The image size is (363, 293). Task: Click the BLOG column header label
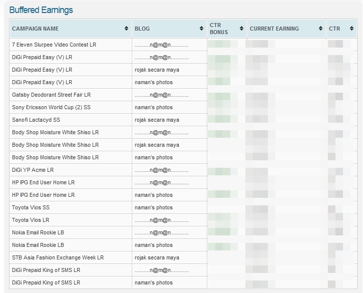[x=142, y=29]
